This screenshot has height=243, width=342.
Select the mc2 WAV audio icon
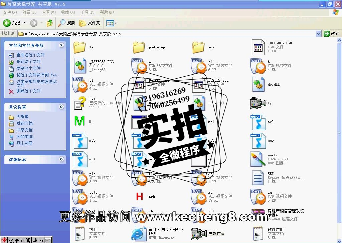pos(258,122)
